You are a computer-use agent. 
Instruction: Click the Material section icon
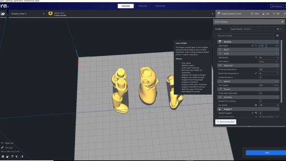220,65
